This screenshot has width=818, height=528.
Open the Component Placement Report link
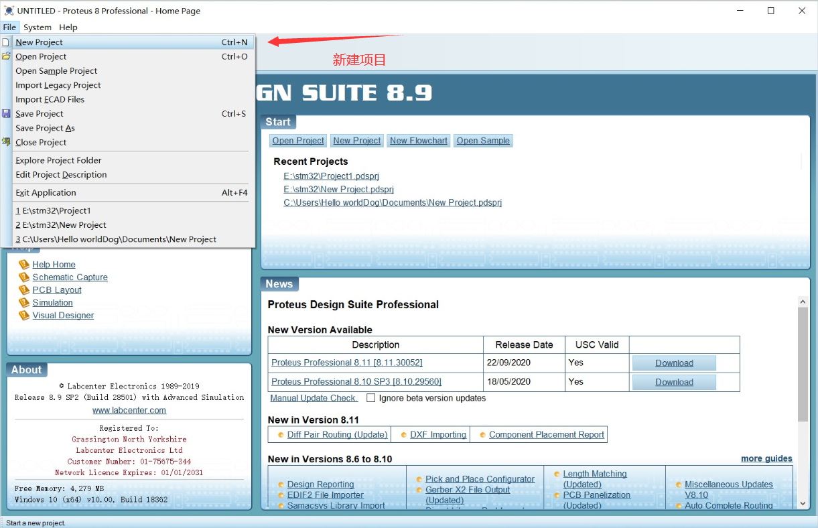(x=547, y=435)
